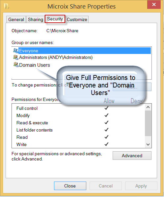164x197 pixels.
Task: Click the folder icon in title bar
Action: pos(6,6)
